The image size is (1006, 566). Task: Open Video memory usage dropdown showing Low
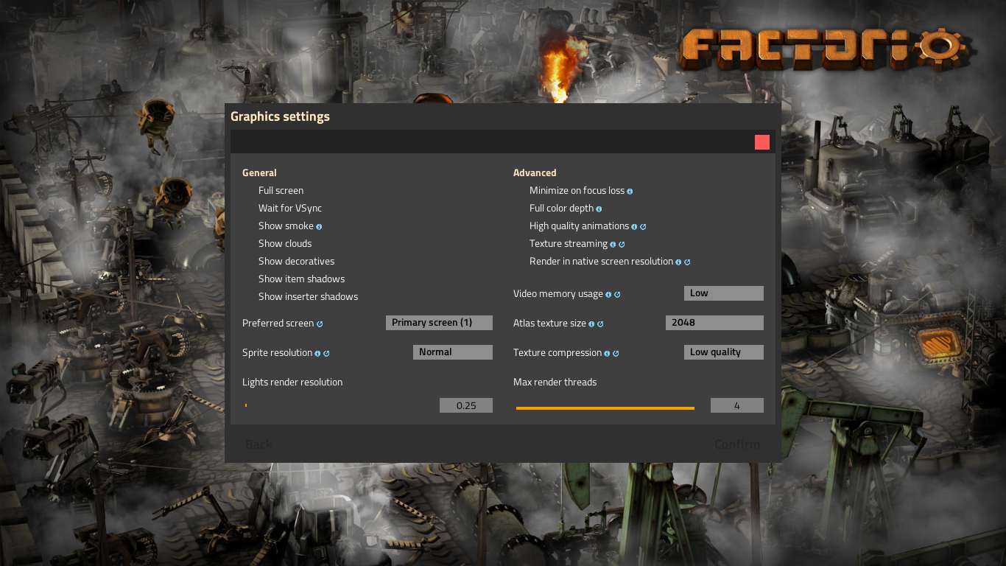coord(724,293)
